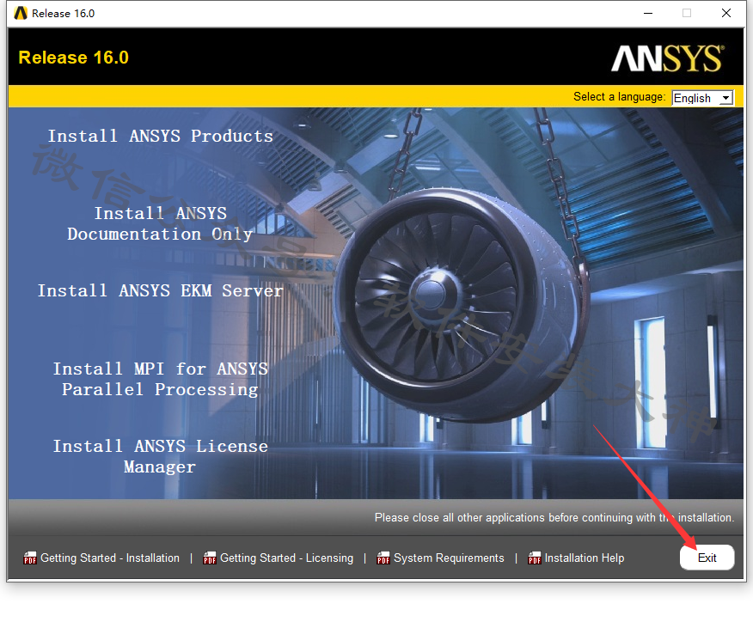Click the PDF icon beside Getting Started - Licensing
This screenshot has height=628, width=753.
point(210,558)
